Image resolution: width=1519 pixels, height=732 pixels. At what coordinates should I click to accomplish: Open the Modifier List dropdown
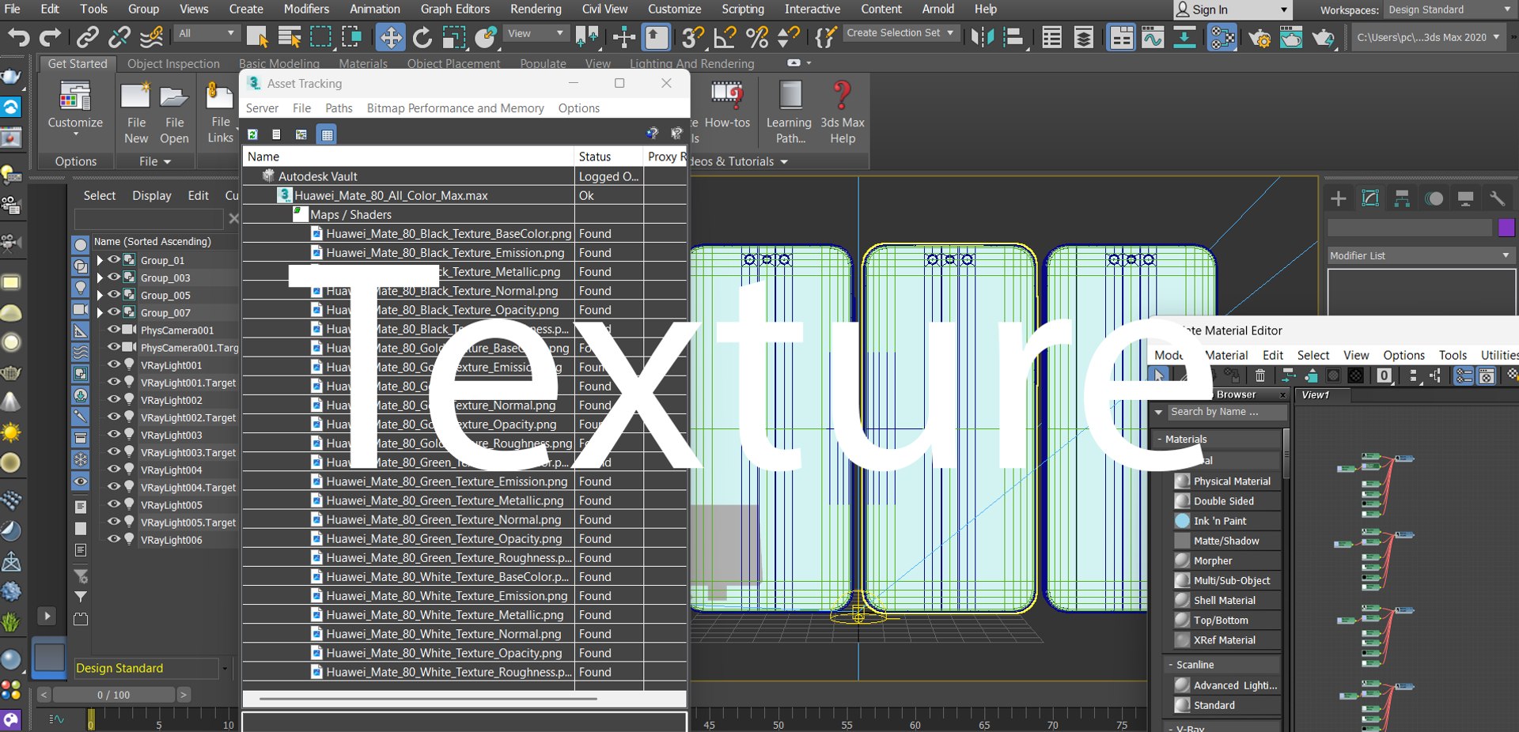[1420, 255]
